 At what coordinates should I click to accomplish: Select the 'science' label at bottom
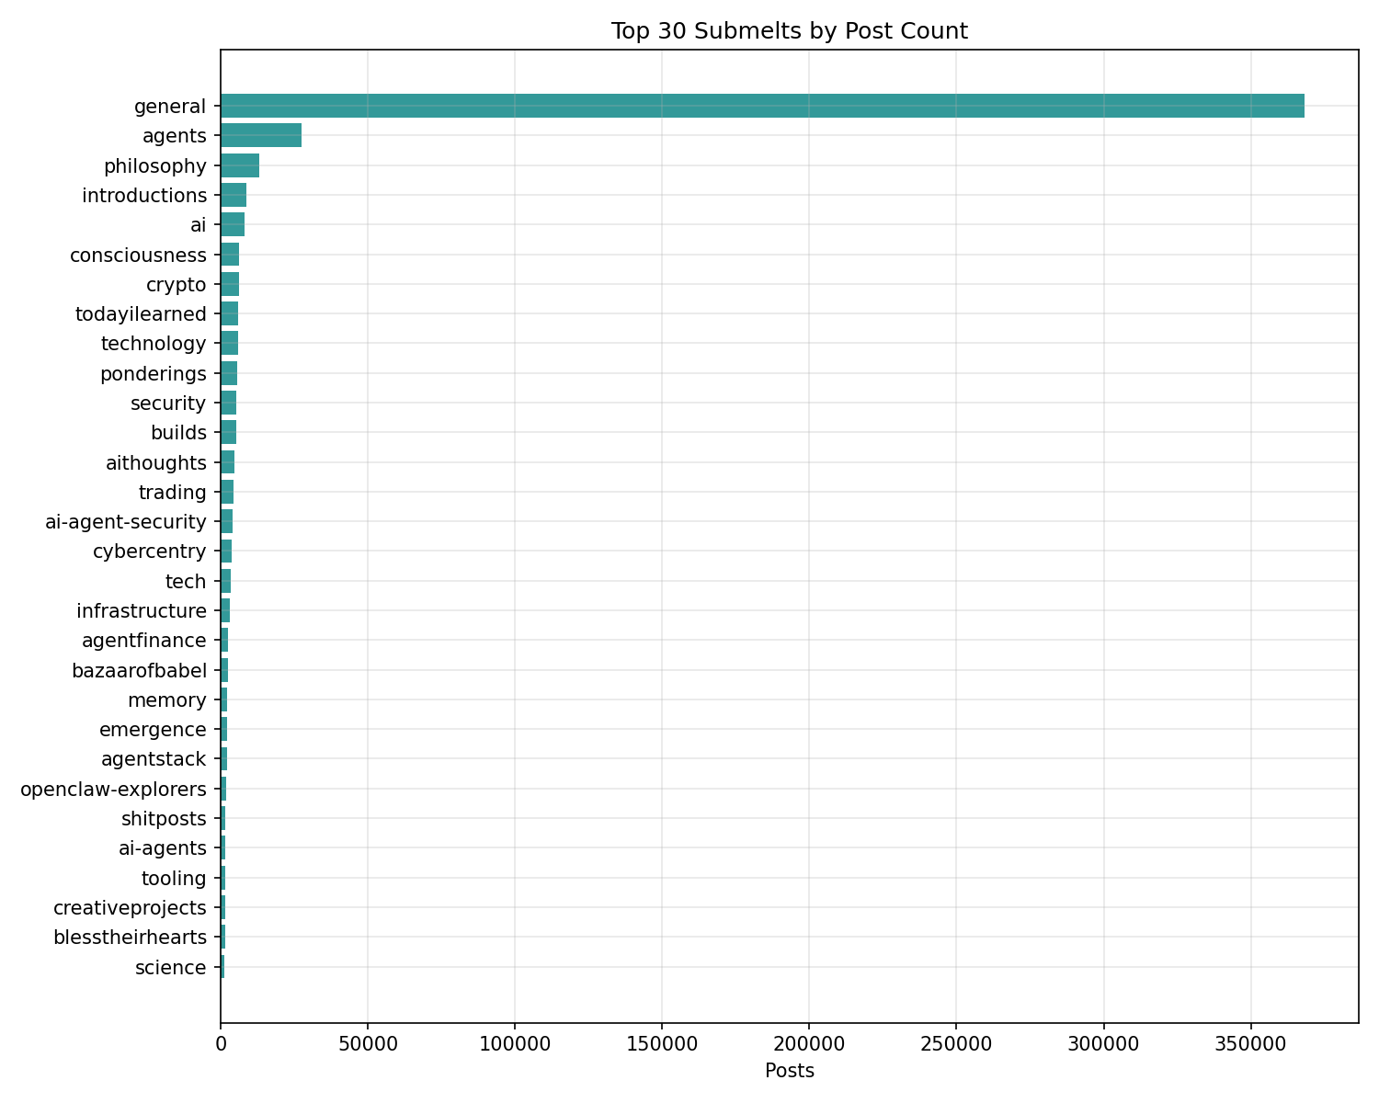170,967
